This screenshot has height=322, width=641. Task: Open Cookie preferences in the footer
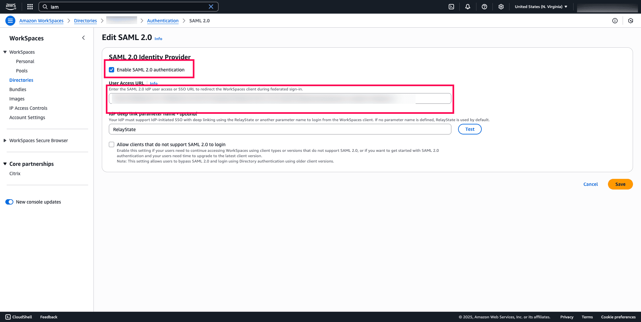pos(618,317)
